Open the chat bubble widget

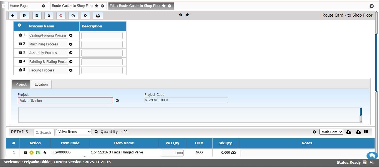pos(372,156)
